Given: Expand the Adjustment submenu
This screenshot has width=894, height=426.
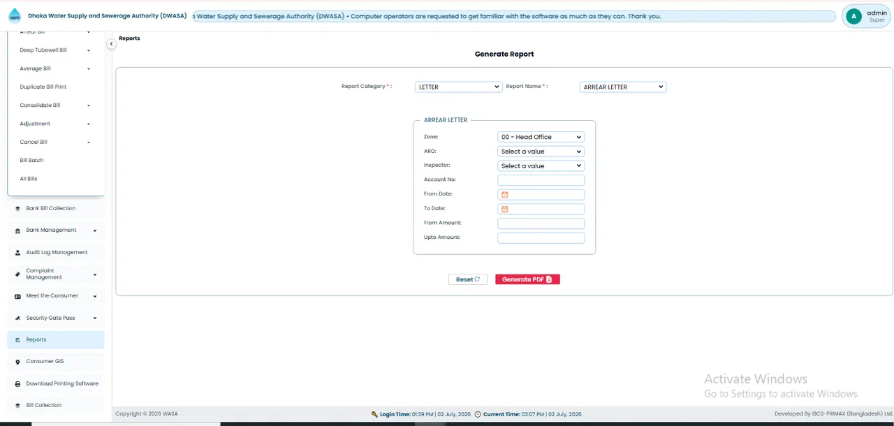Looking at the screenshot, I should click(x=88, y=124).
